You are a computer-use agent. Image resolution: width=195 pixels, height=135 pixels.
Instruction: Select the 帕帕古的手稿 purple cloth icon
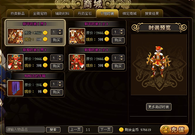(x=15, y=88)
